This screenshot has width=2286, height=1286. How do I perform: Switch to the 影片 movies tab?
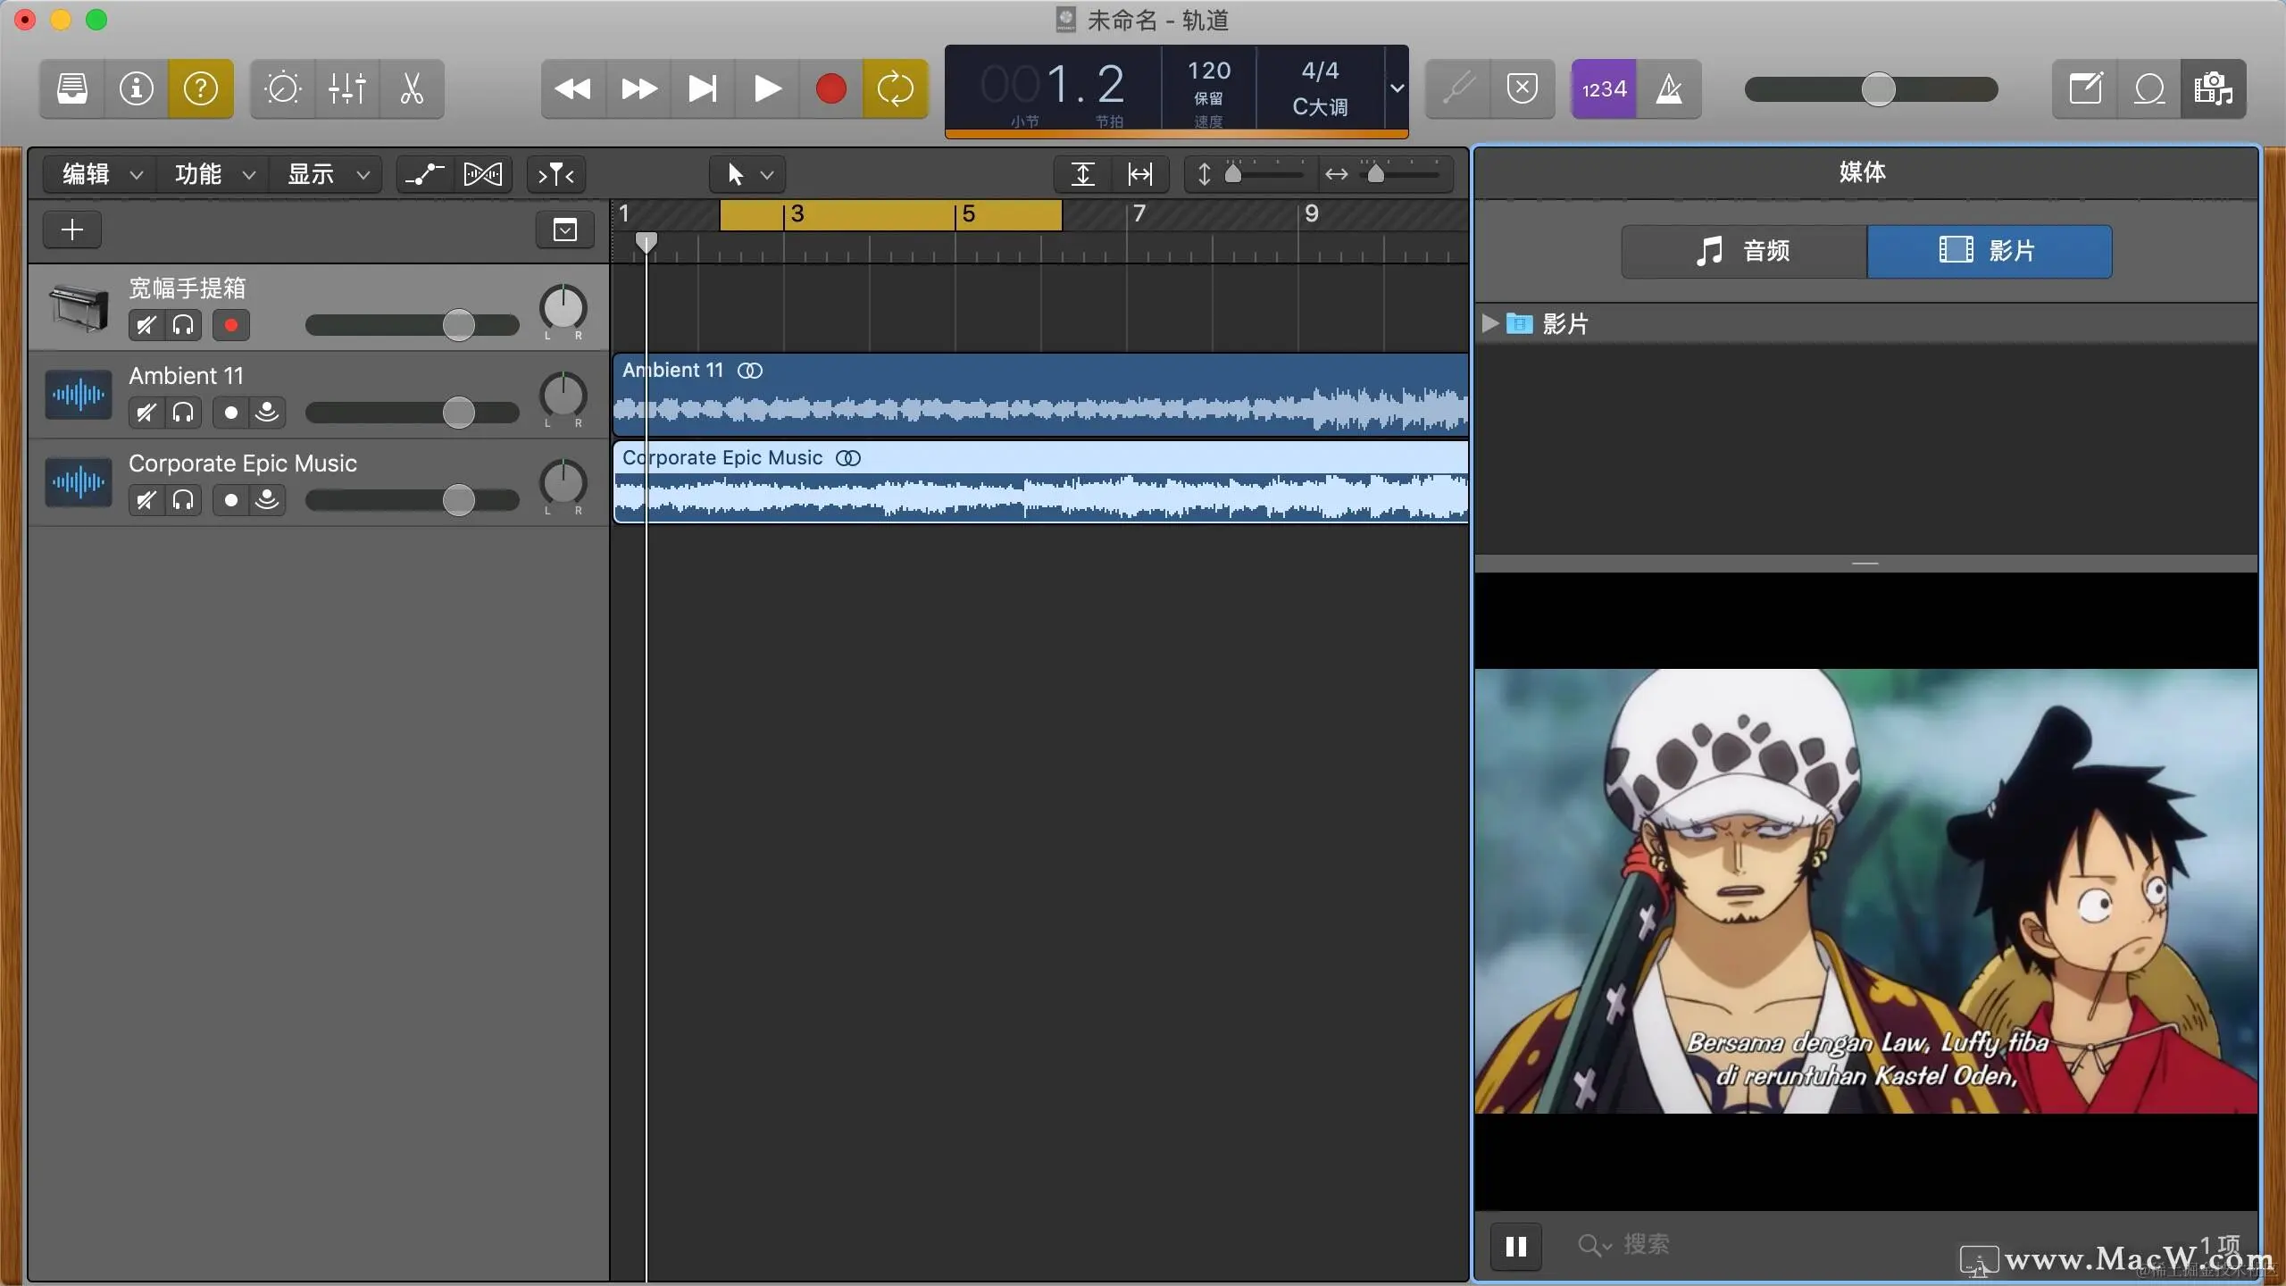click(1990, 251)
